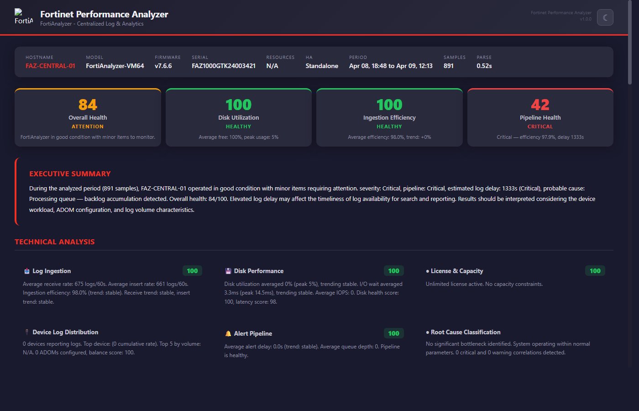
Task: Click the Alert Pipeline 100 score badge
Action: click(393, 333)
